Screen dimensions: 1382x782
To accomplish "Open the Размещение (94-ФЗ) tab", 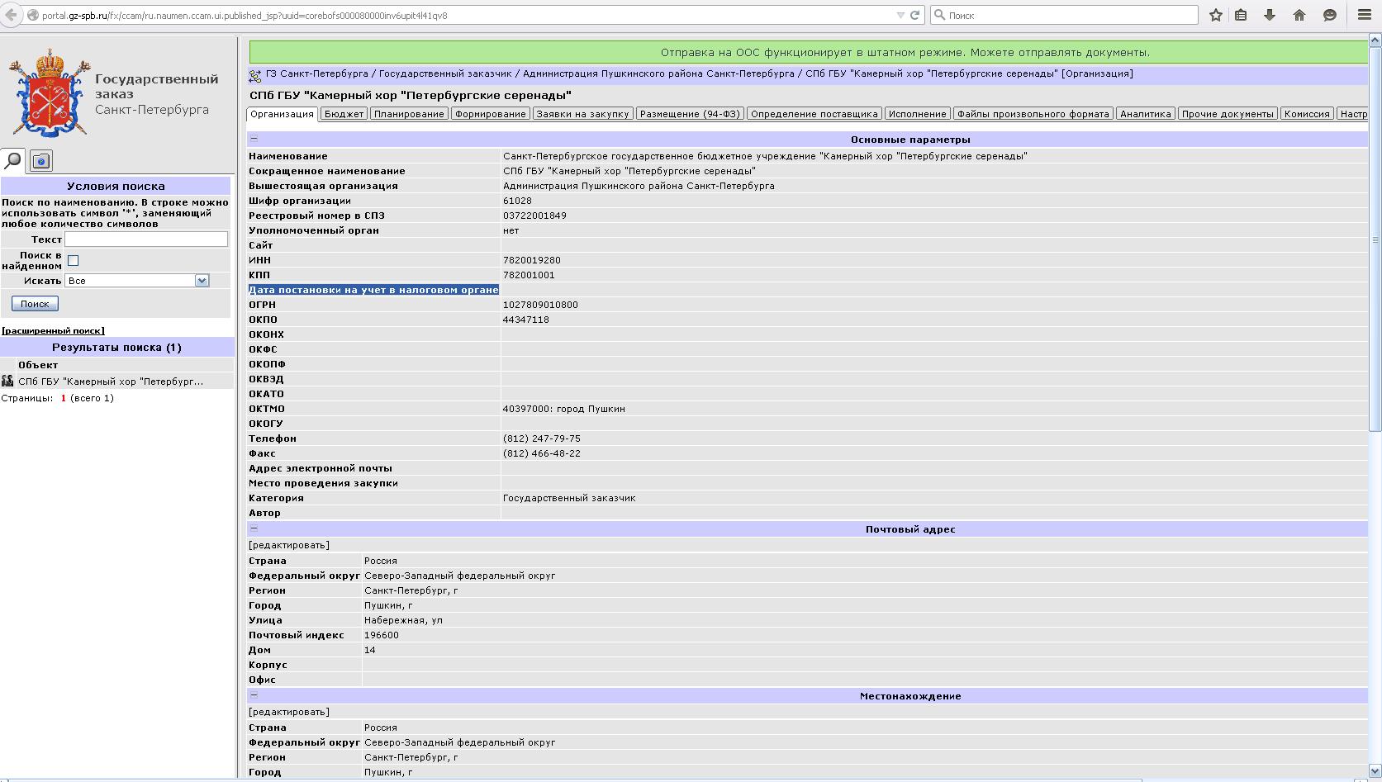I will (690, 114).
